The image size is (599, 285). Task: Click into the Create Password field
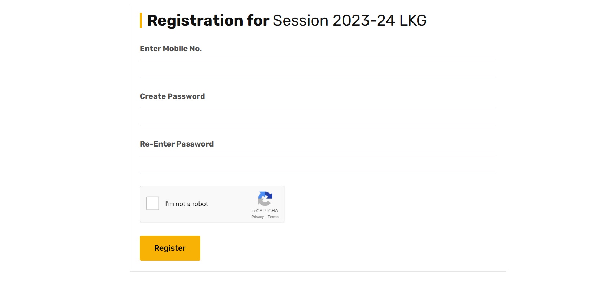[318, 117]
